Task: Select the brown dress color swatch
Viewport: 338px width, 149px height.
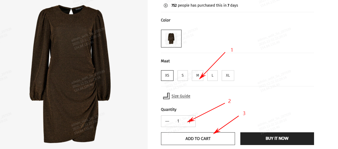Action: click(171, 38)
